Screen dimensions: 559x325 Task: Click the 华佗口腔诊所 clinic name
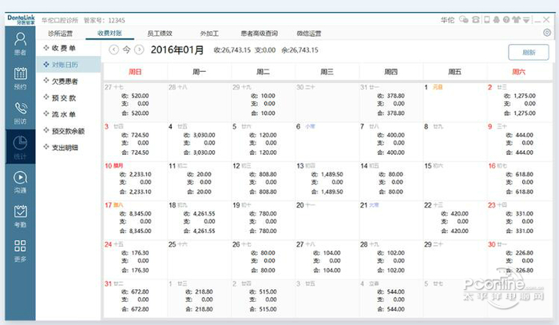pyautogui.click(x=60, y=20)
